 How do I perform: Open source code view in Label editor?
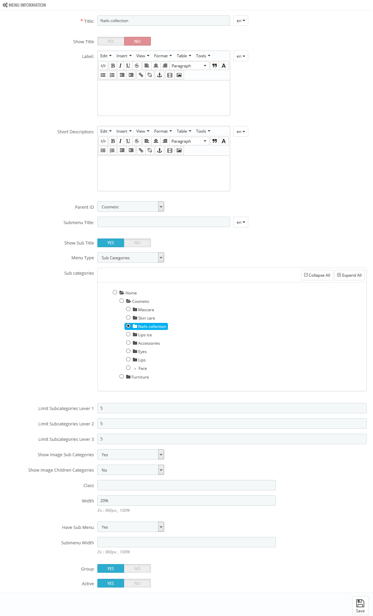pyautogui.click(x=103, y=66)
